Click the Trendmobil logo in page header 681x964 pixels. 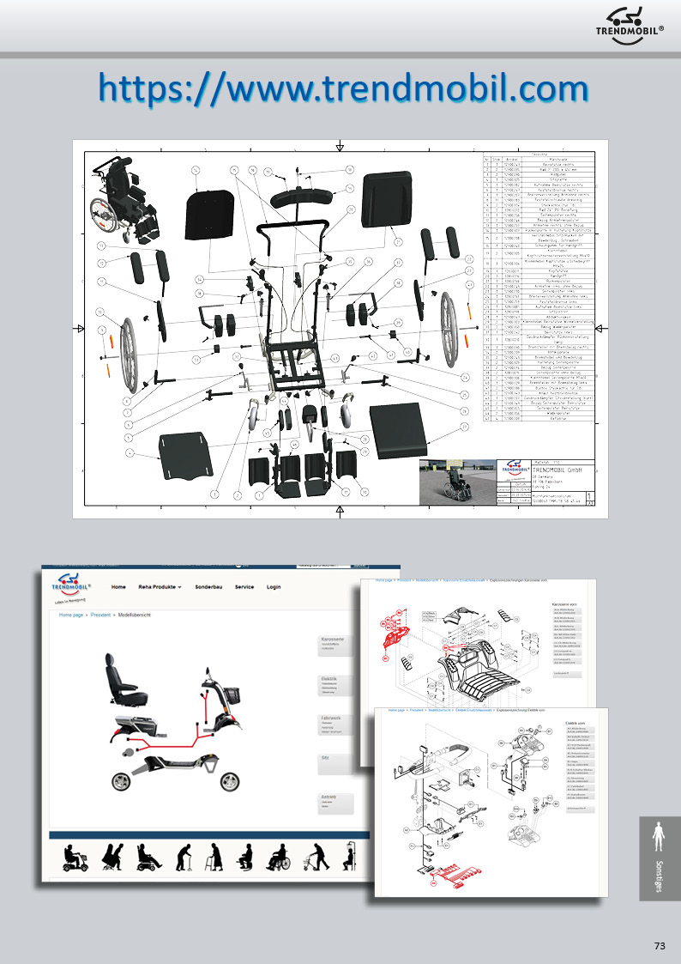tap(630, 26)
